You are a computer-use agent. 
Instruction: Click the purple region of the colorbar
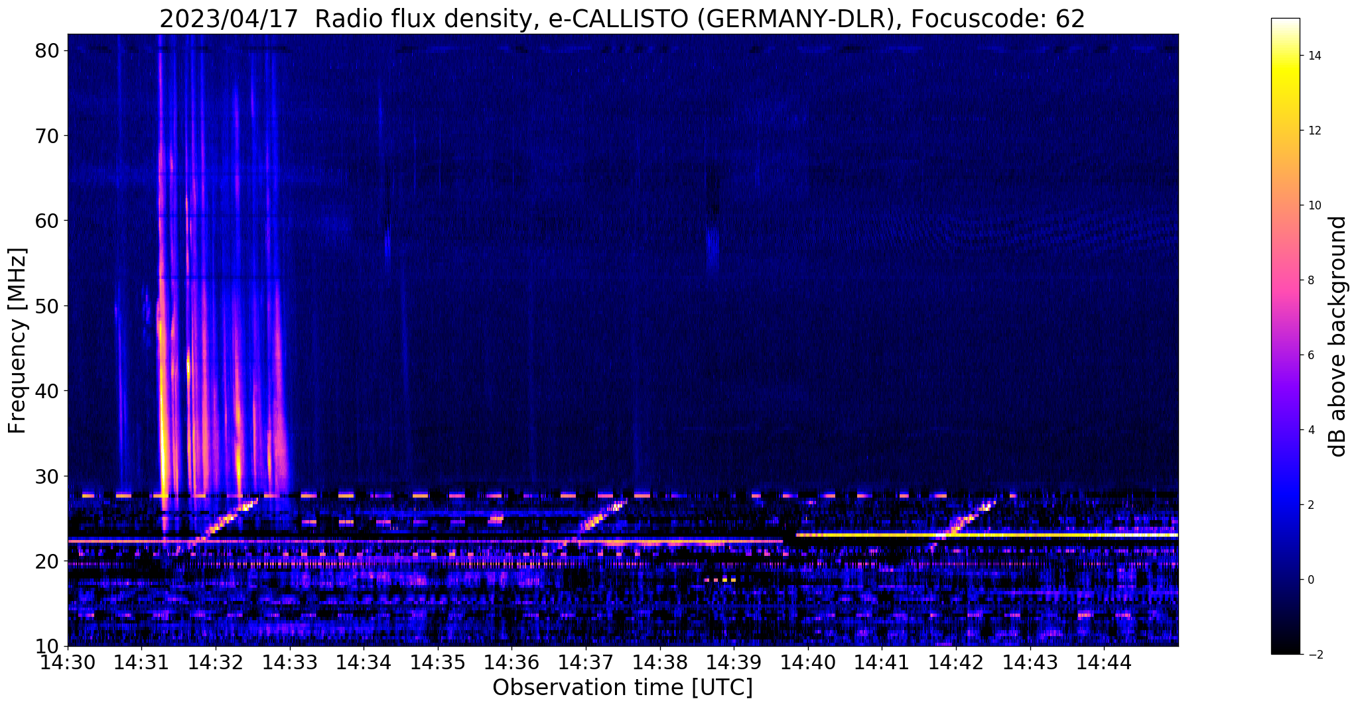(x=1285, y=384)
